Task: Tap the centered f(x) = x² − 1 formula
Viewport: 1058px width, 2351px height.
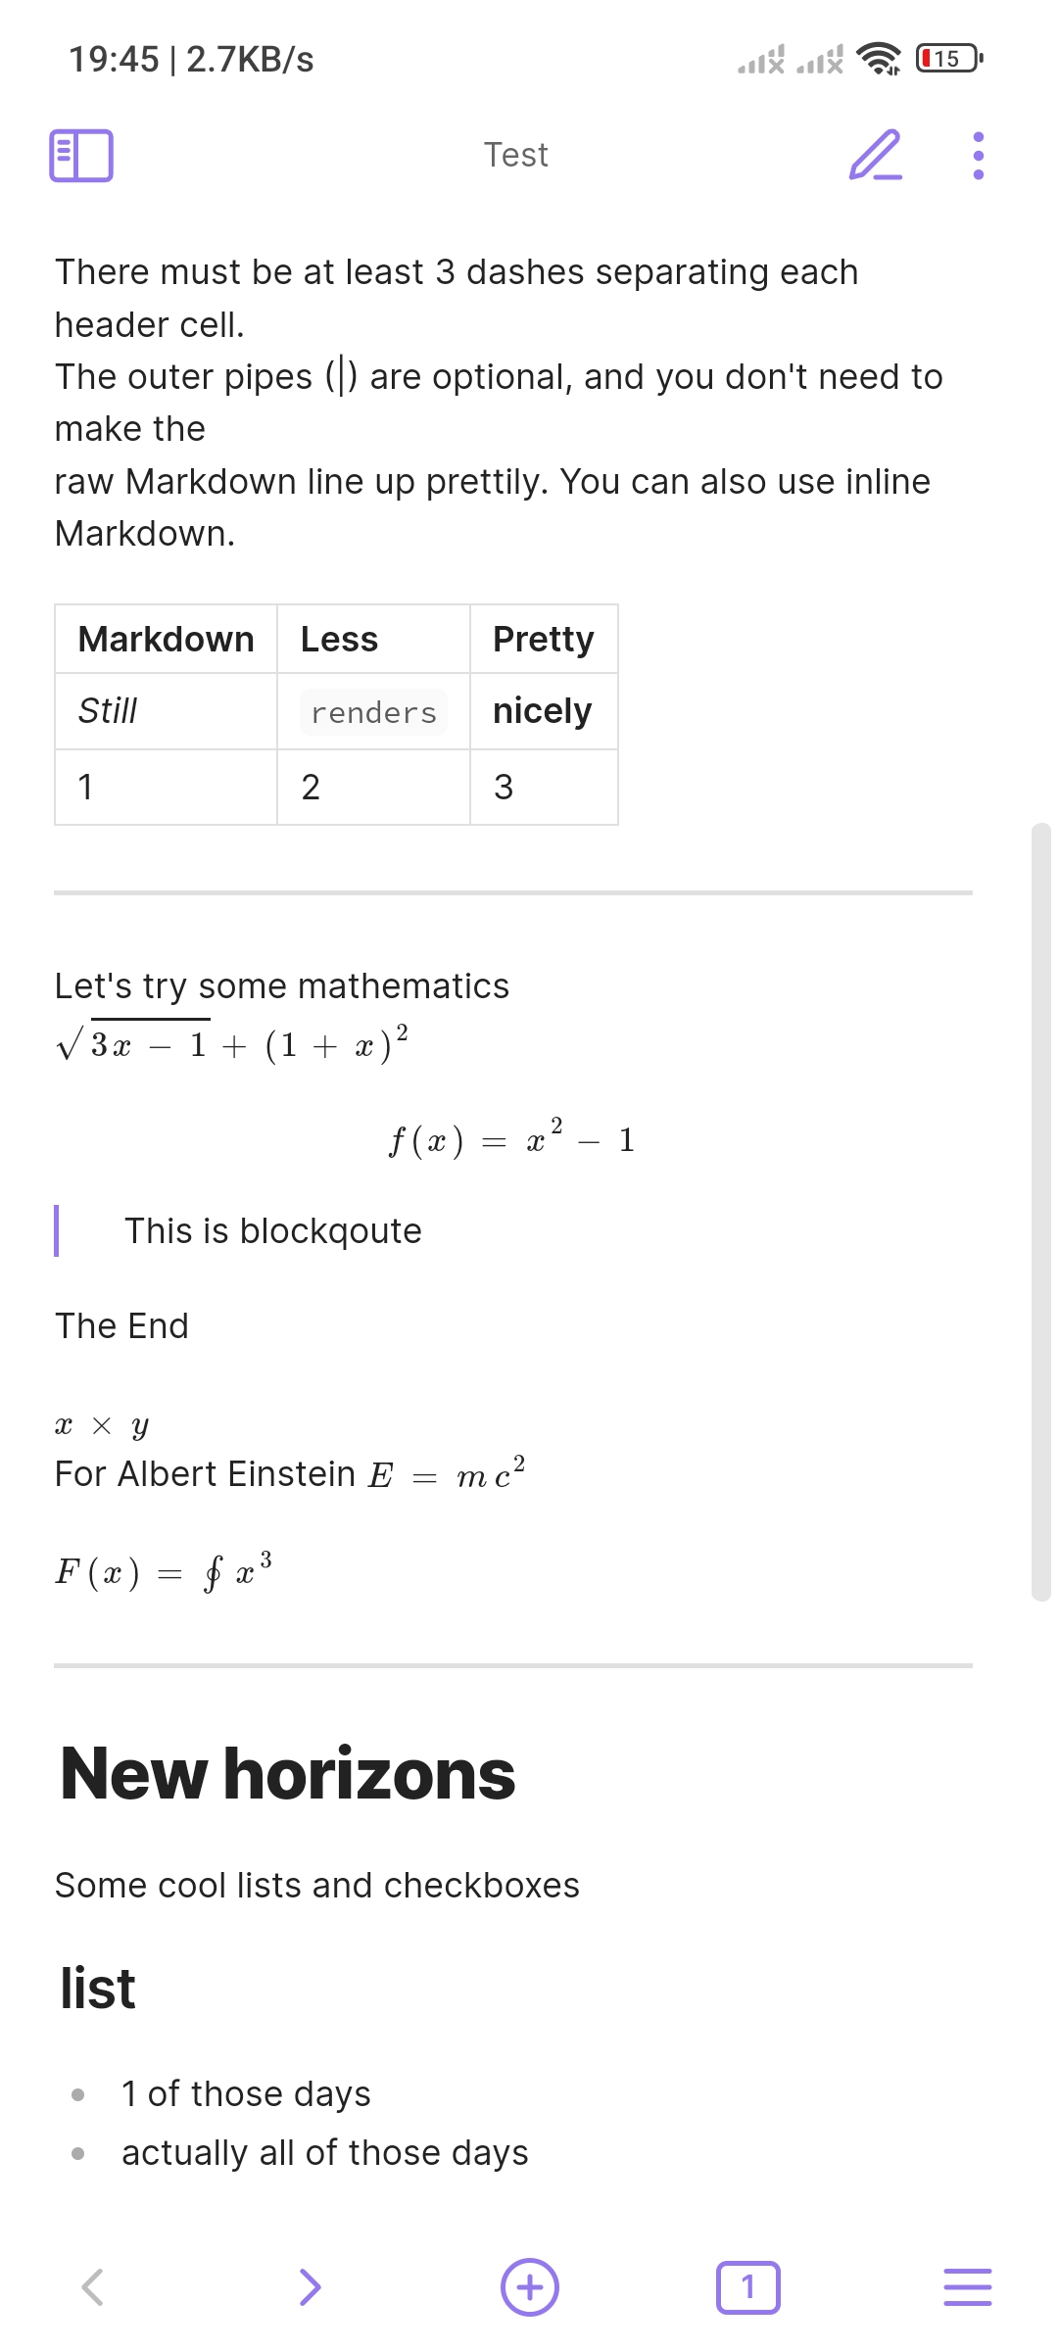Action: tap(512, 1139)
